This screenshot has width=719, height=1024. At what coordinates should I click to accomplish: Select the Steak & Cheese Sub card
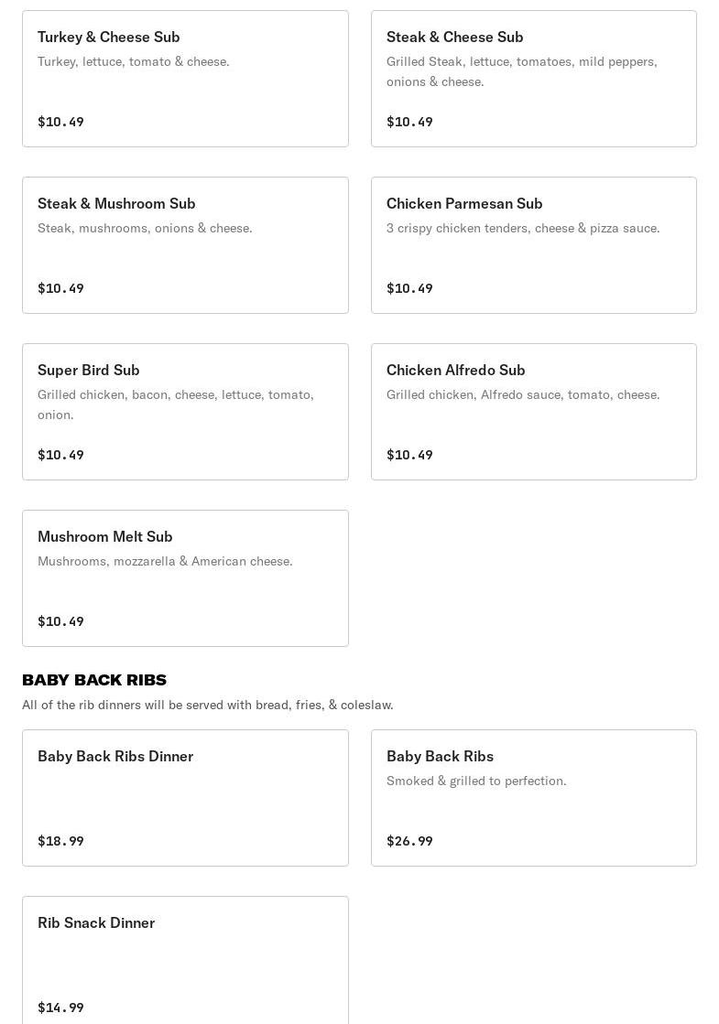(x=533, y=79)
